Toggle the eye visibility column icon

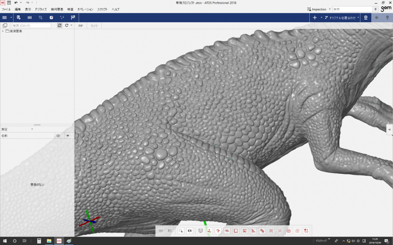point(68,136)
